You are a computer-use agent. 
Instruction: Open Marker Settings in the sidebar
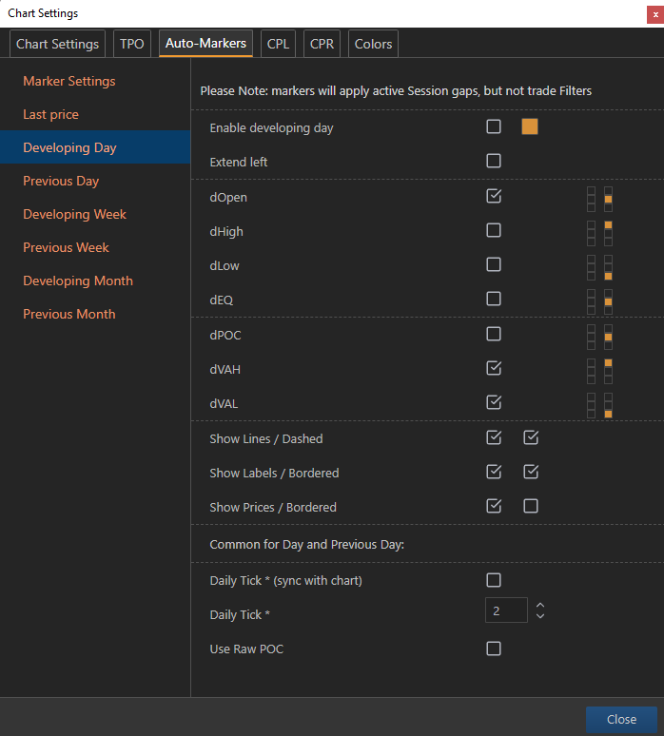[x=95, y=81]
